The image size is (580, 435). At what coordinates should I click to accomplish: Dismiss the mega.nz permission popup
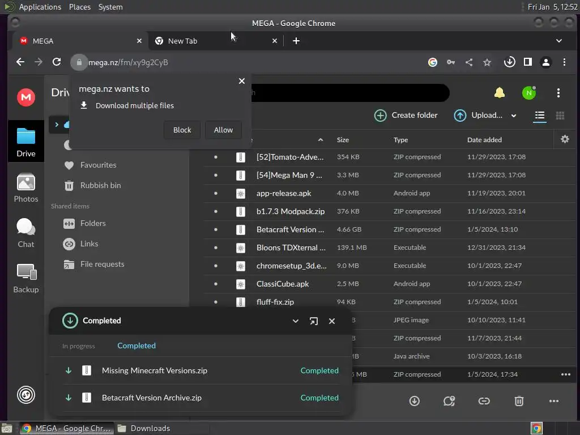click(241, 81)
